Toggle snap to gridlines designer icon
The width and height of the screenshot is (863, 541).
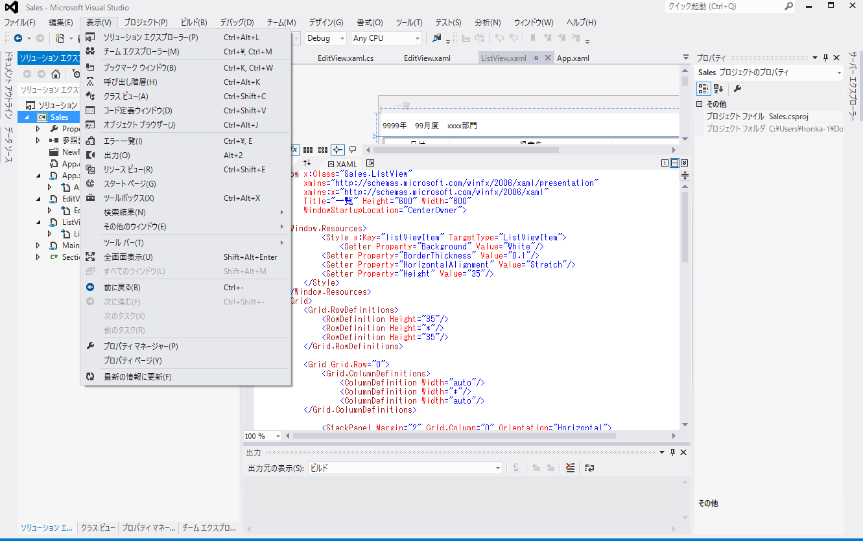point(322,150)
